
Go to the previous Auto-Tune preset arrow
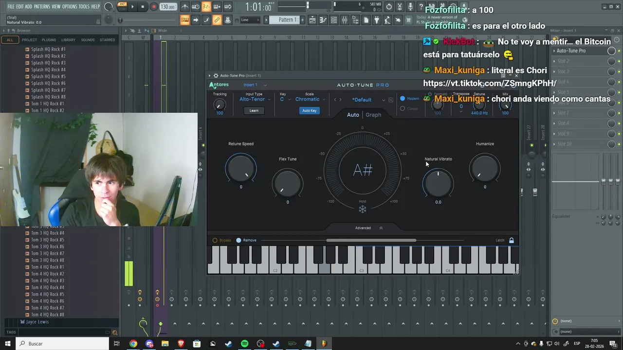[x=335, y=100]
